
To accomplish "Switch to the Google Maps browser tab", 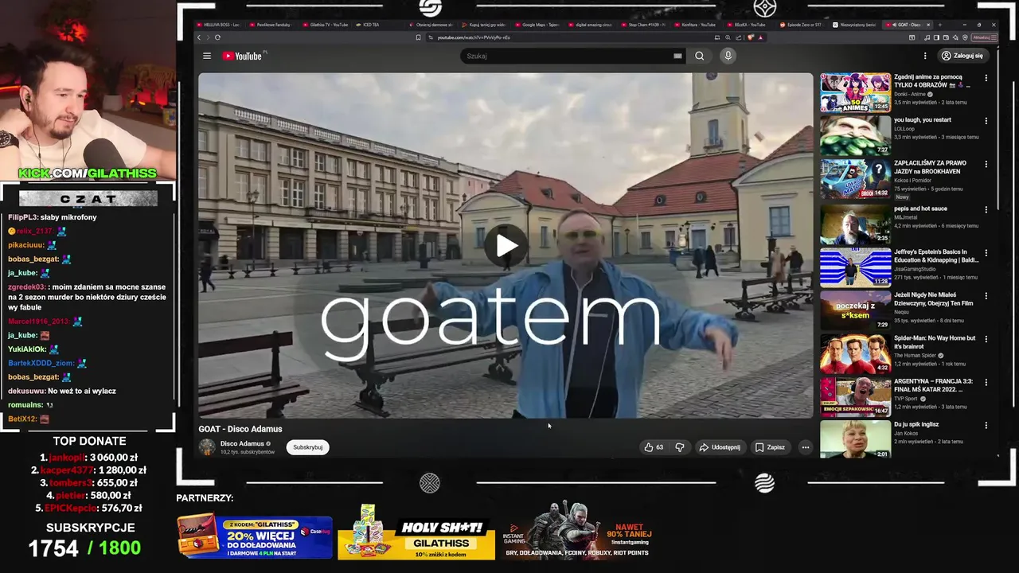I will [537, 25].
